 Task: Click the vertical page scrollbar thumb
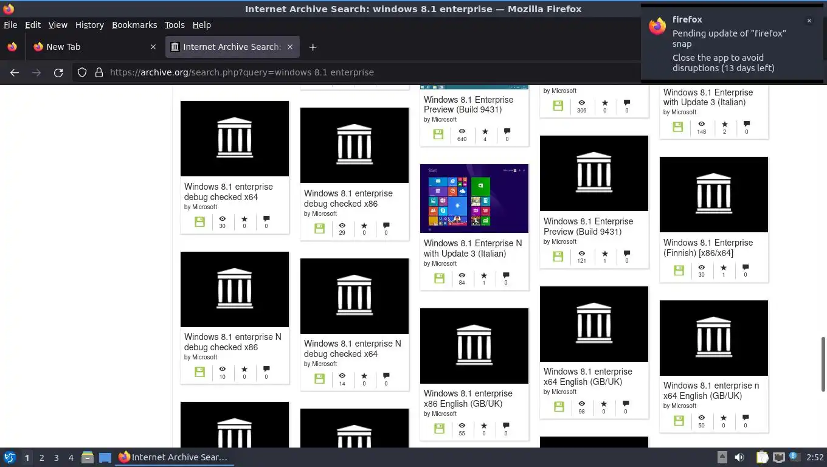(x=823, y=364)
